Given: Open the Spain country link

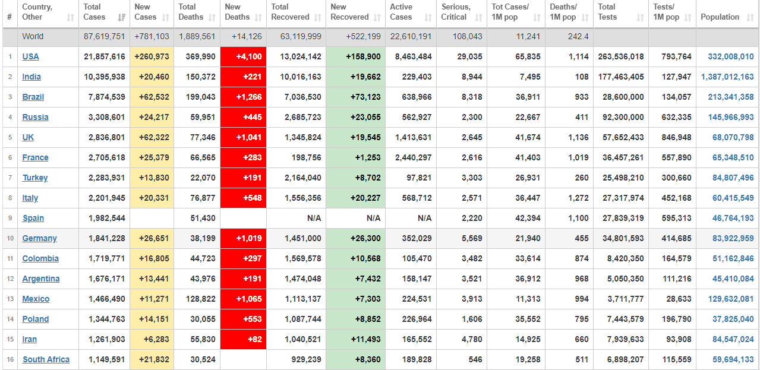Looking at the screenshot, I should [x=33, y=219].
